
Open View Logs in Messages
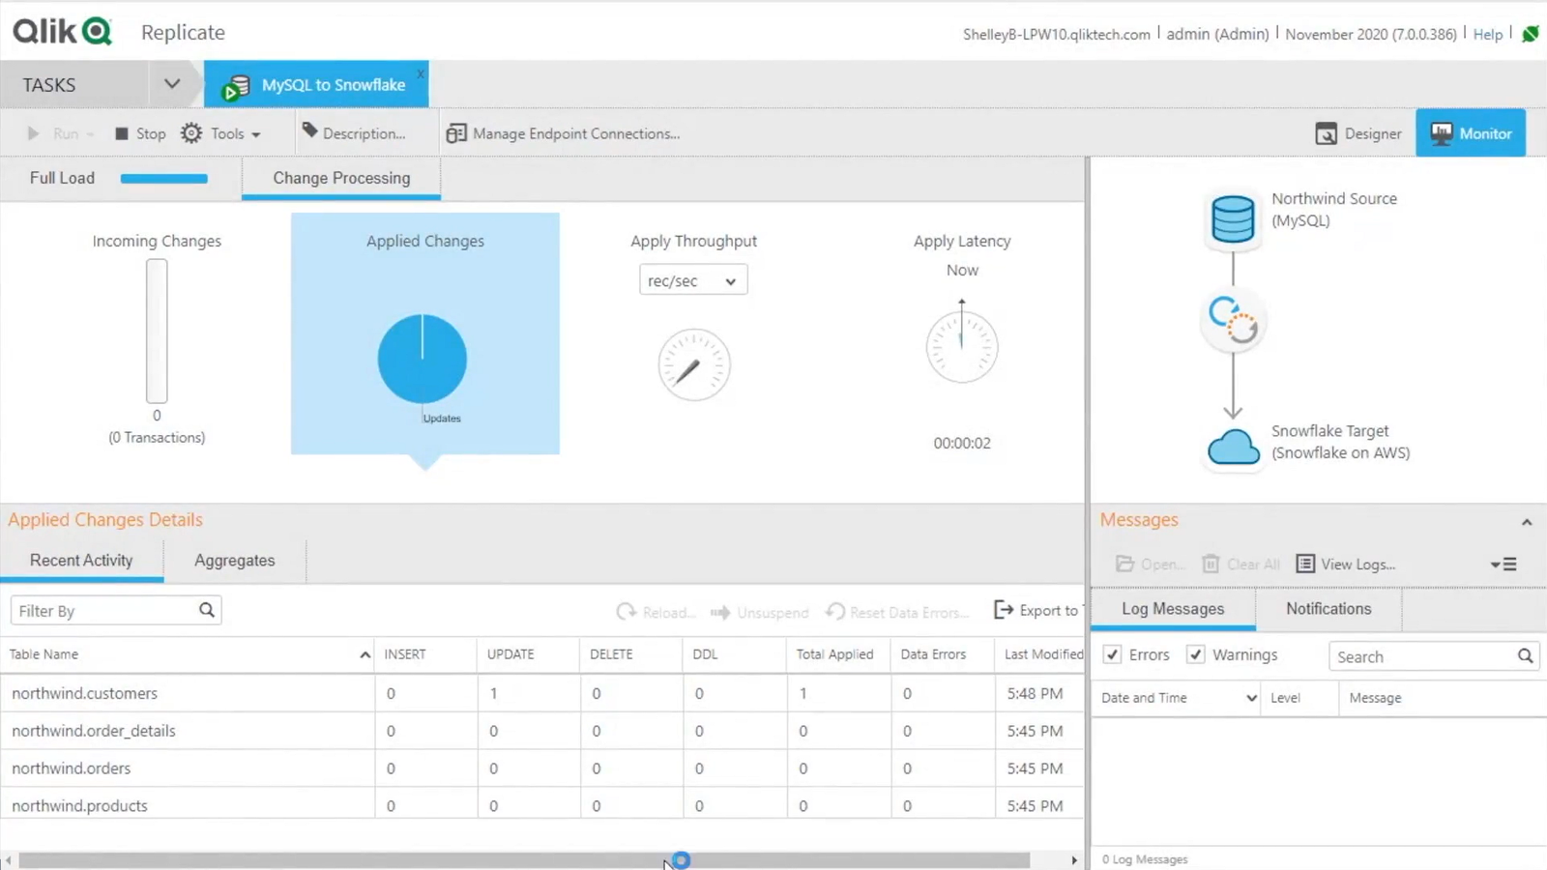click(1346, 564)
